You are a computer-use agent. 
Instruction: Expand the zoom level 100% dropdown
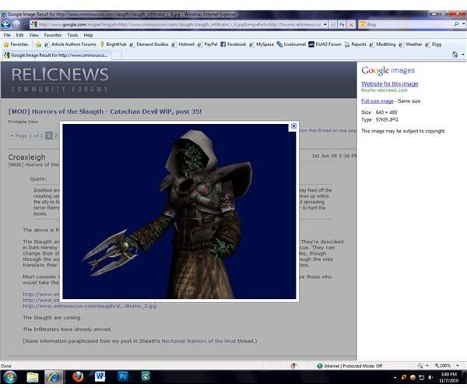tap(458, 365)
